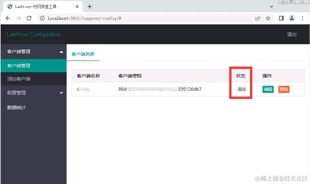Reload the page with the refresh icon
This screenshot has width=310, height=184.
(x=29, y=18)
